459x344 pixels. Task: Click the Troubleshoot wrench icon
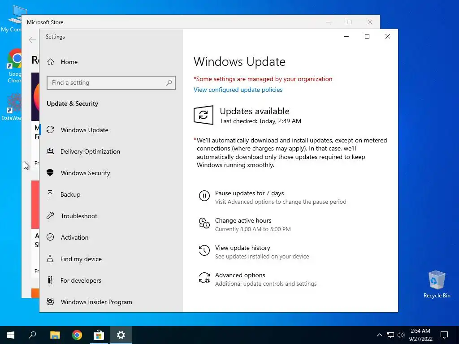50,215
